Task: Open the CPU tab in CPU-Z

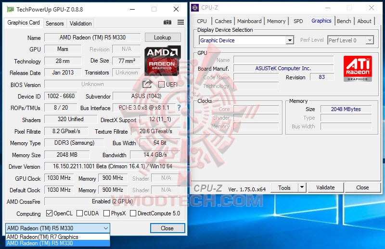Action: tap(202, 21)
